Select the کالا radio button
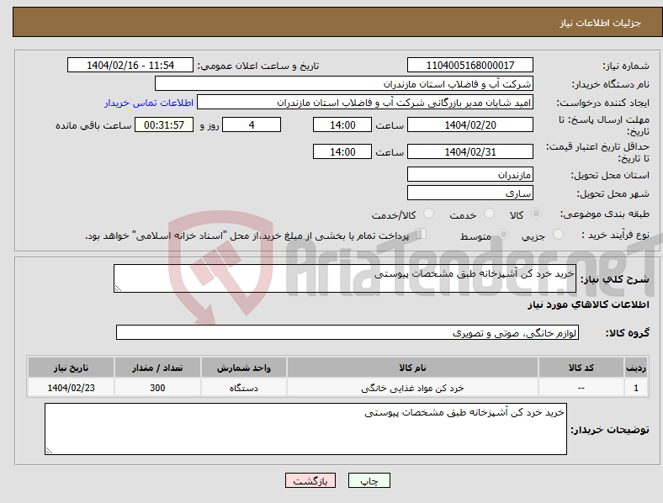Screen dimensions: 663x503 (536, 214)
